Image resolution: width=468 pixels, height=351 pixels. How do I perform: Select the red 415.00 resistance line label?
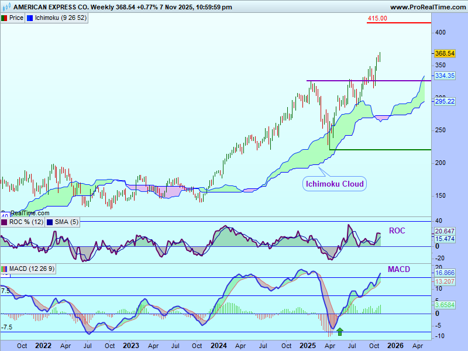click(x=377, y=18)
